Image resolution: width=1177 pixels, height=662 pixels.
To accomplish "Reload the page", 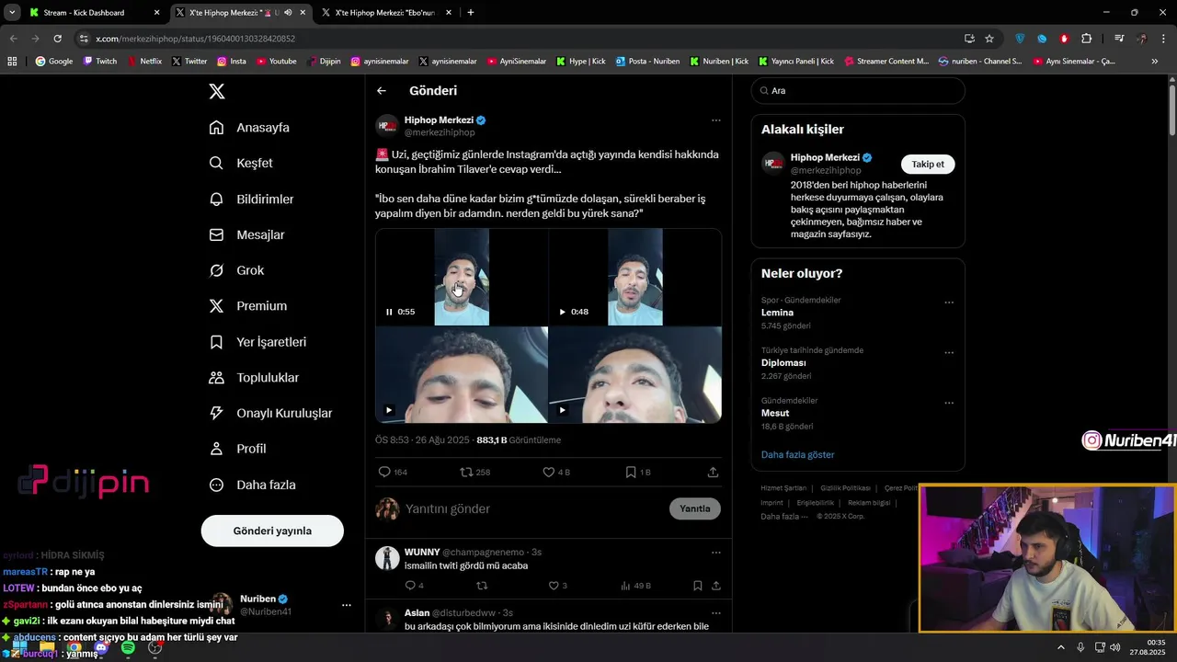I will [57, 39].
